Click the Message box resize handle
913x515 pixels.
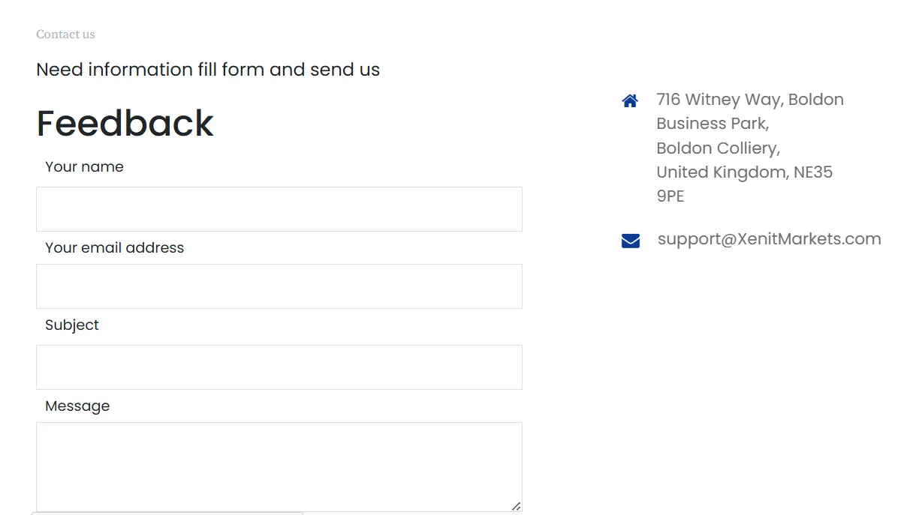pyautogui.click(x=516, y=506)
